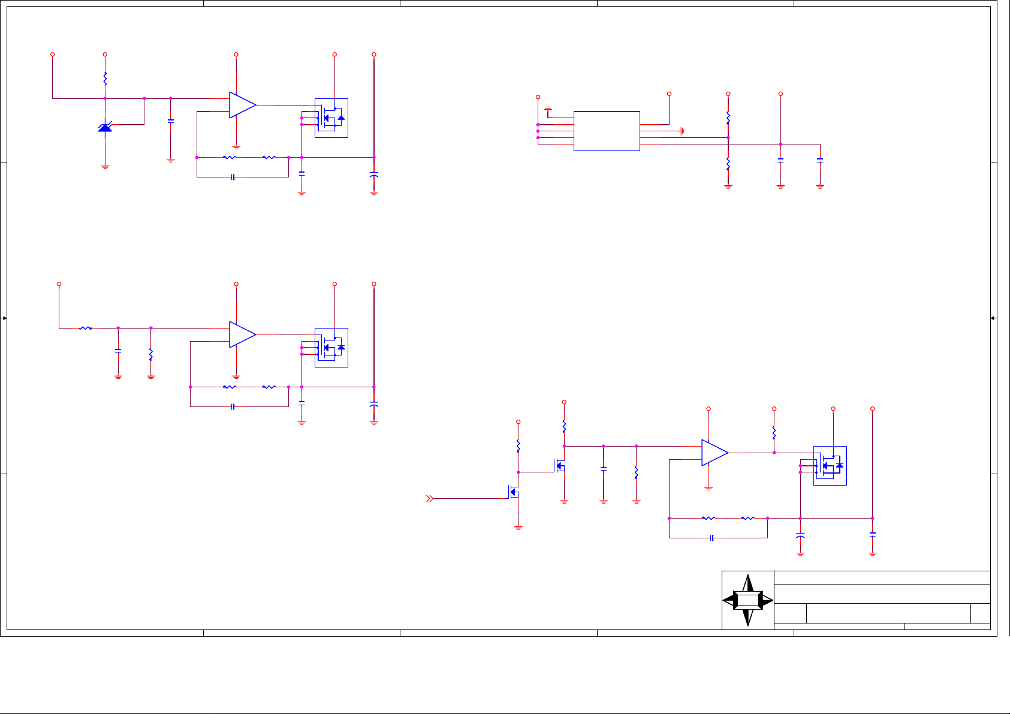This screenshot has height=714, width=1010.
Task: Select op-amp triangle in middle-left circuit
Action: click(243, 335)
